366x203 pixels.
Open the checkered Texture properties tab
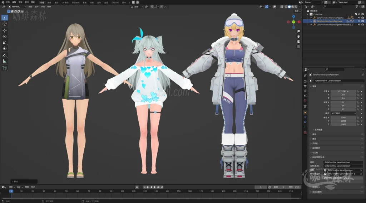click(305, 132)
